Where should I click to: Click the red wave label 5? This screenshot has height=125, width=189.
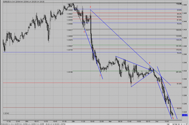(173, 118)
